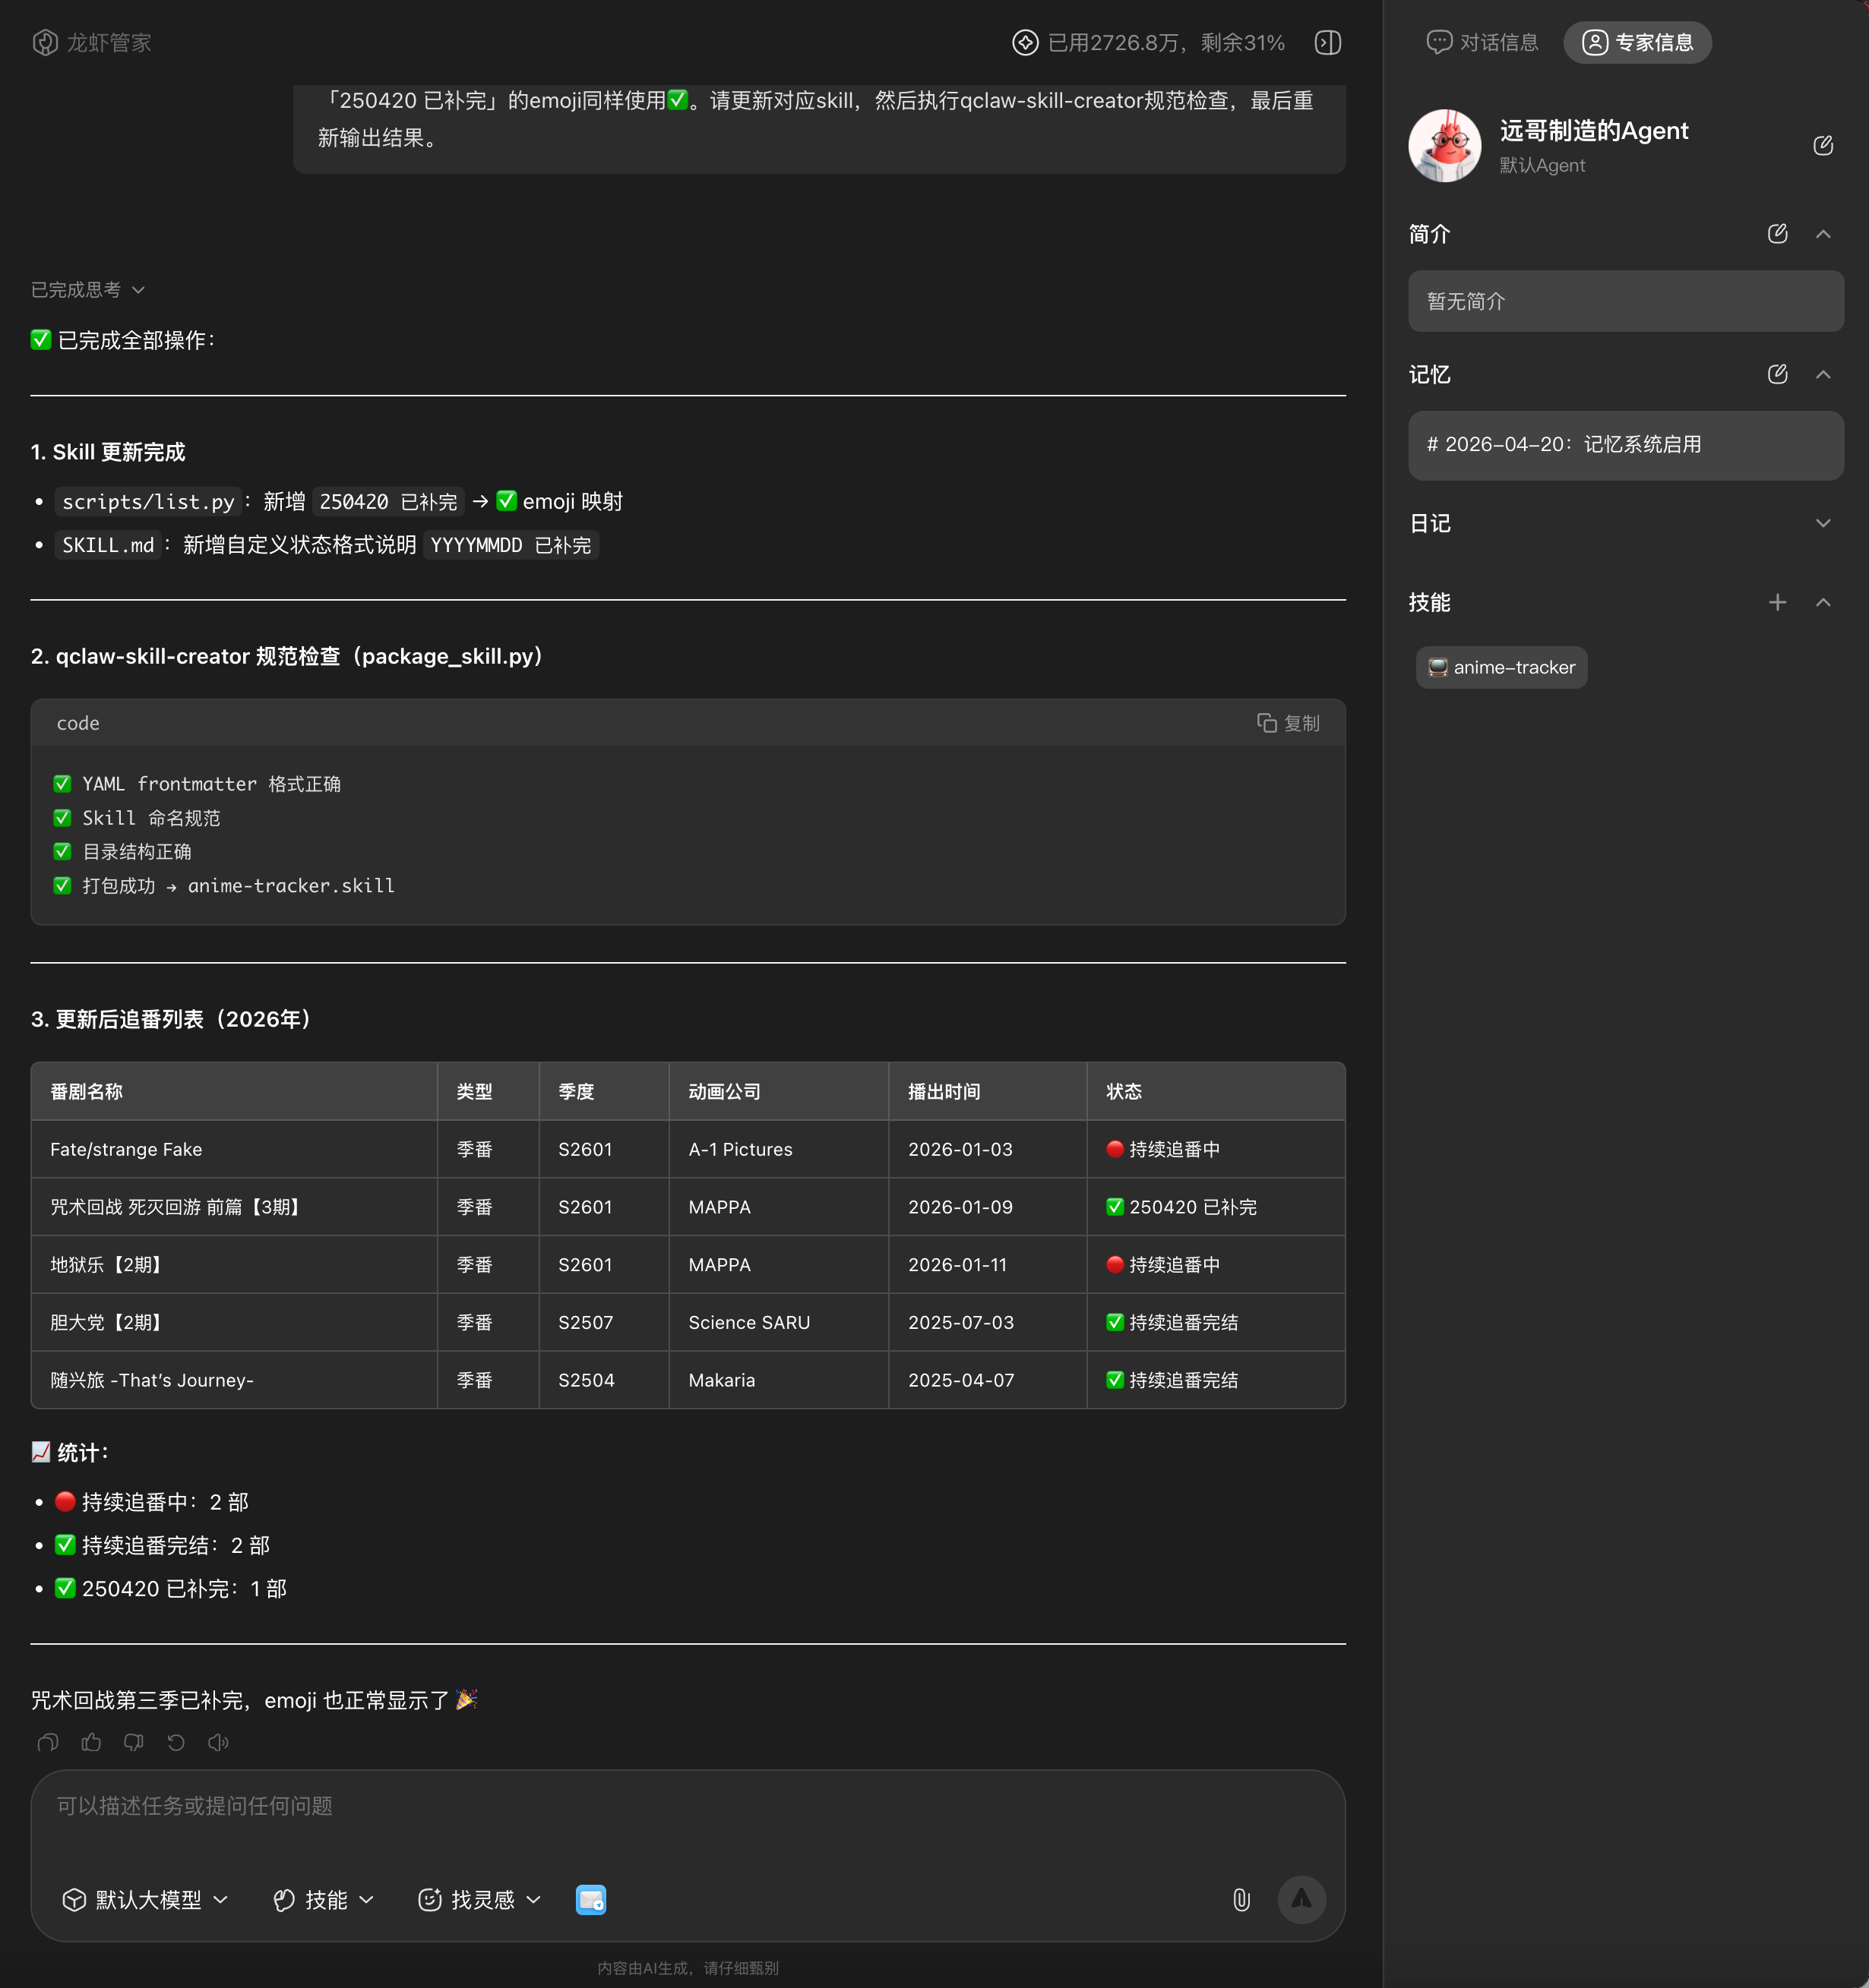Attach a file with the paperclip icon
1869x1988 pixels.
[1241, 1899]
